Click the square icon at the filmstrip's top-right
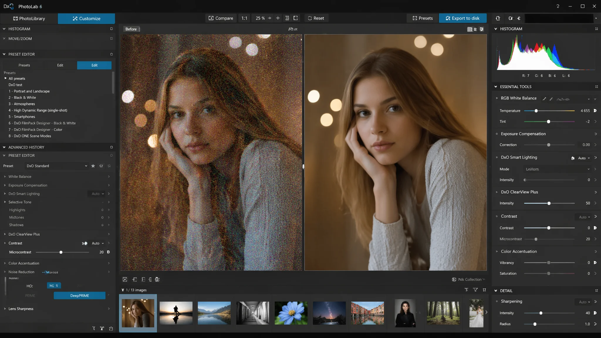The image size is (601, 338). (x=484, y=290)
